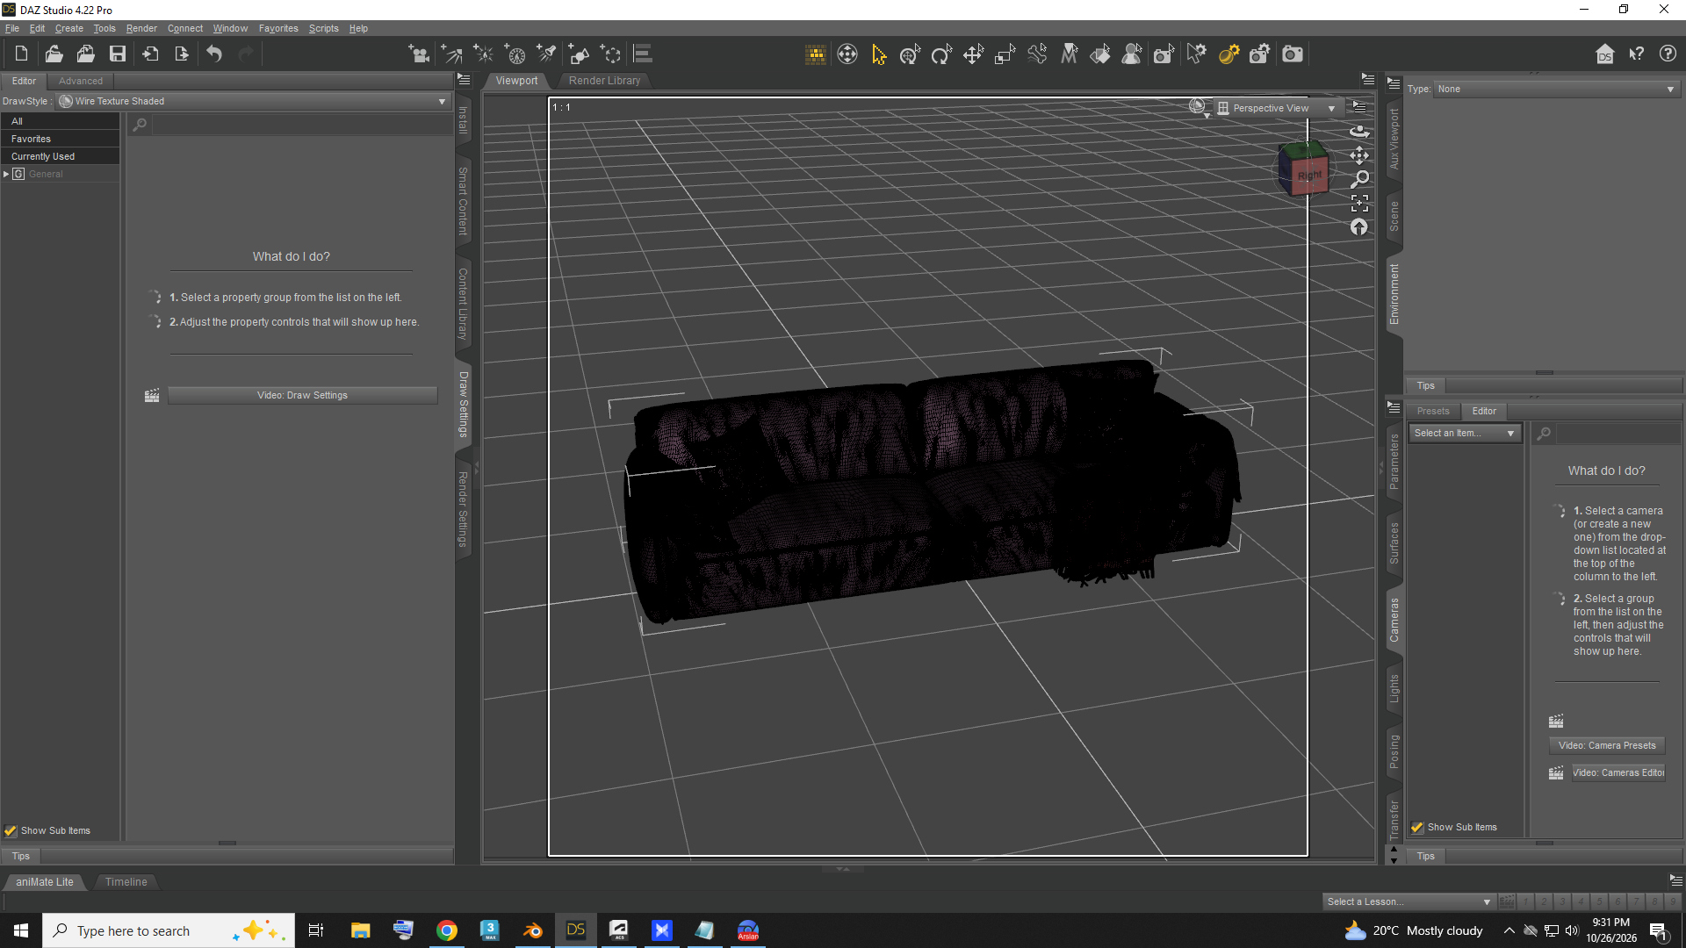Viewport: 1686px width, 948px height.
Task: Select the Translate move tool
Action: 973,54
